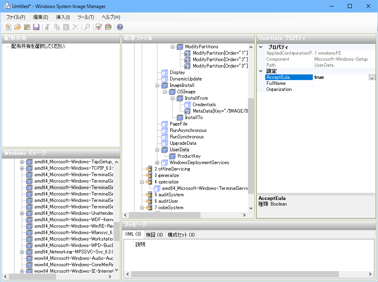The width and height of the screenshot is (378, 282).
Task: Switch to the 構成セット (0) tab
Action: (181, 235)
